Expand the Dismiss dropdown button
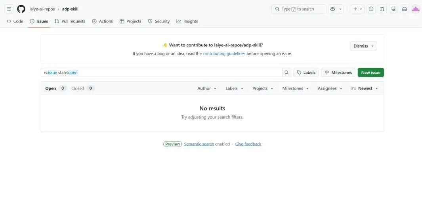This screenshot has height=203, width=422. coord(363,46)
